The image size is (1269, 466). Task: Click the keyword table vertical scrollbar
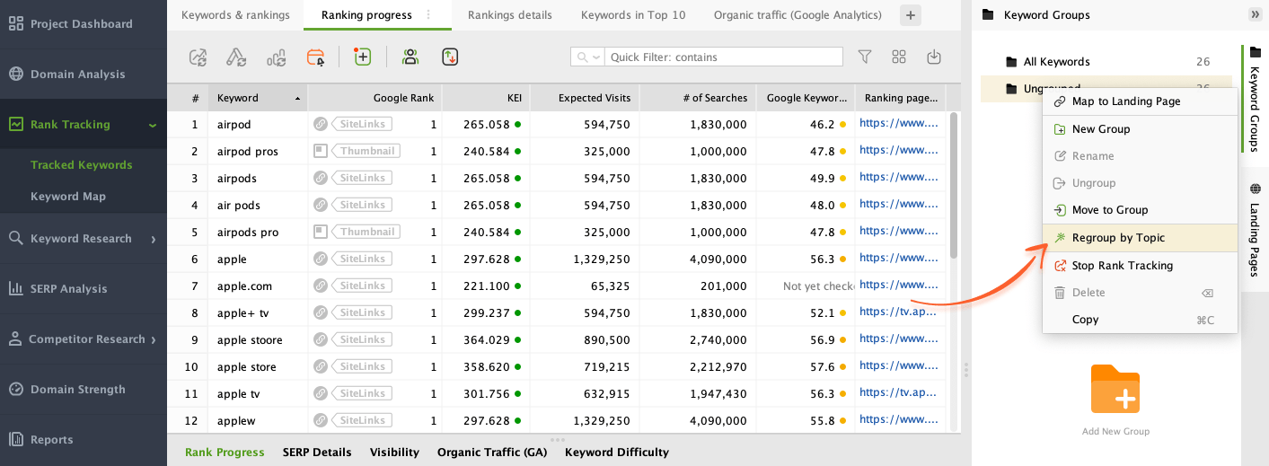click(955, 184)
